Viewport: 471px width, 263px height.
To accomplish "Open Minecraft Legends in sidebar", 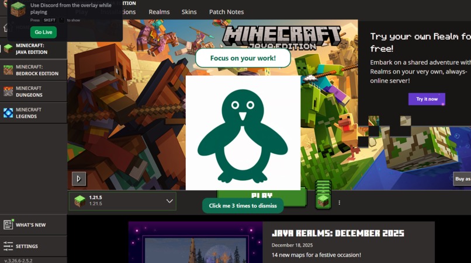I will coord(33,113).
